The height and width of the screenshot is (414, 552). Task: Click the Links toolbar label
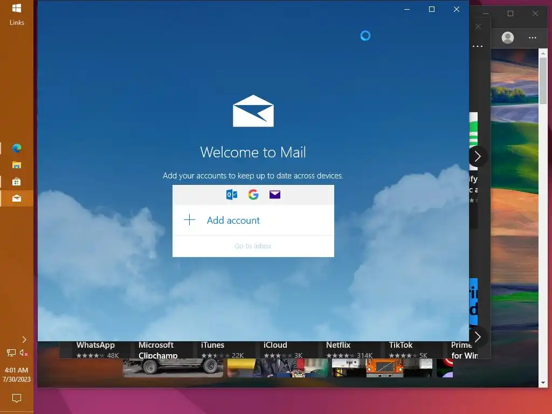[17, 23]
